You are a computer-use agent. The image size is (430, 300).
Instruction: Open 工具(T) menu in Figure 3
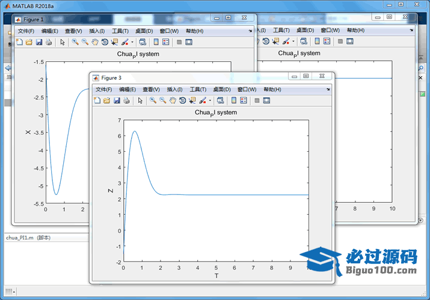(198, 89)
